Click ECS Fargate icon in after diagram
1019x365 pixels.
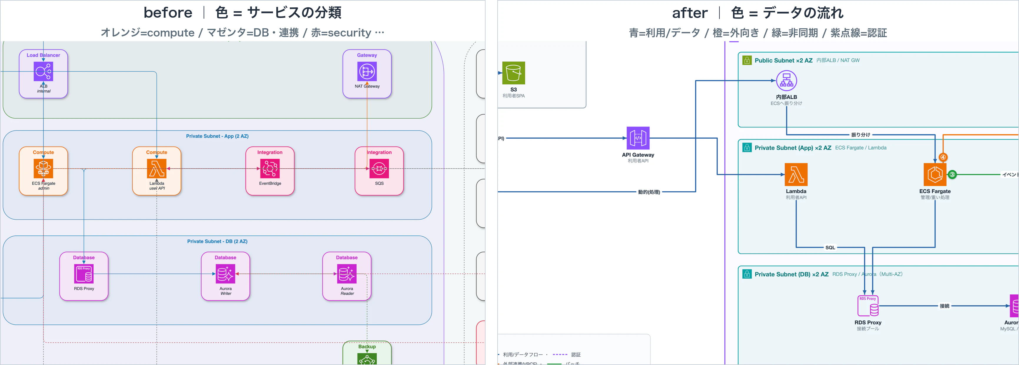pyautogui.click(x=935, y=175)
